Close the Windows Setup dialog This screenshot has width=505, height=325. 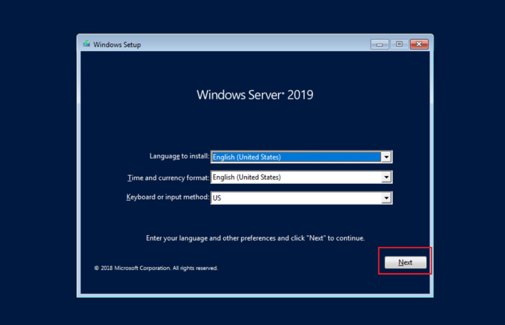pyautogui.click(x=419, y=44)
